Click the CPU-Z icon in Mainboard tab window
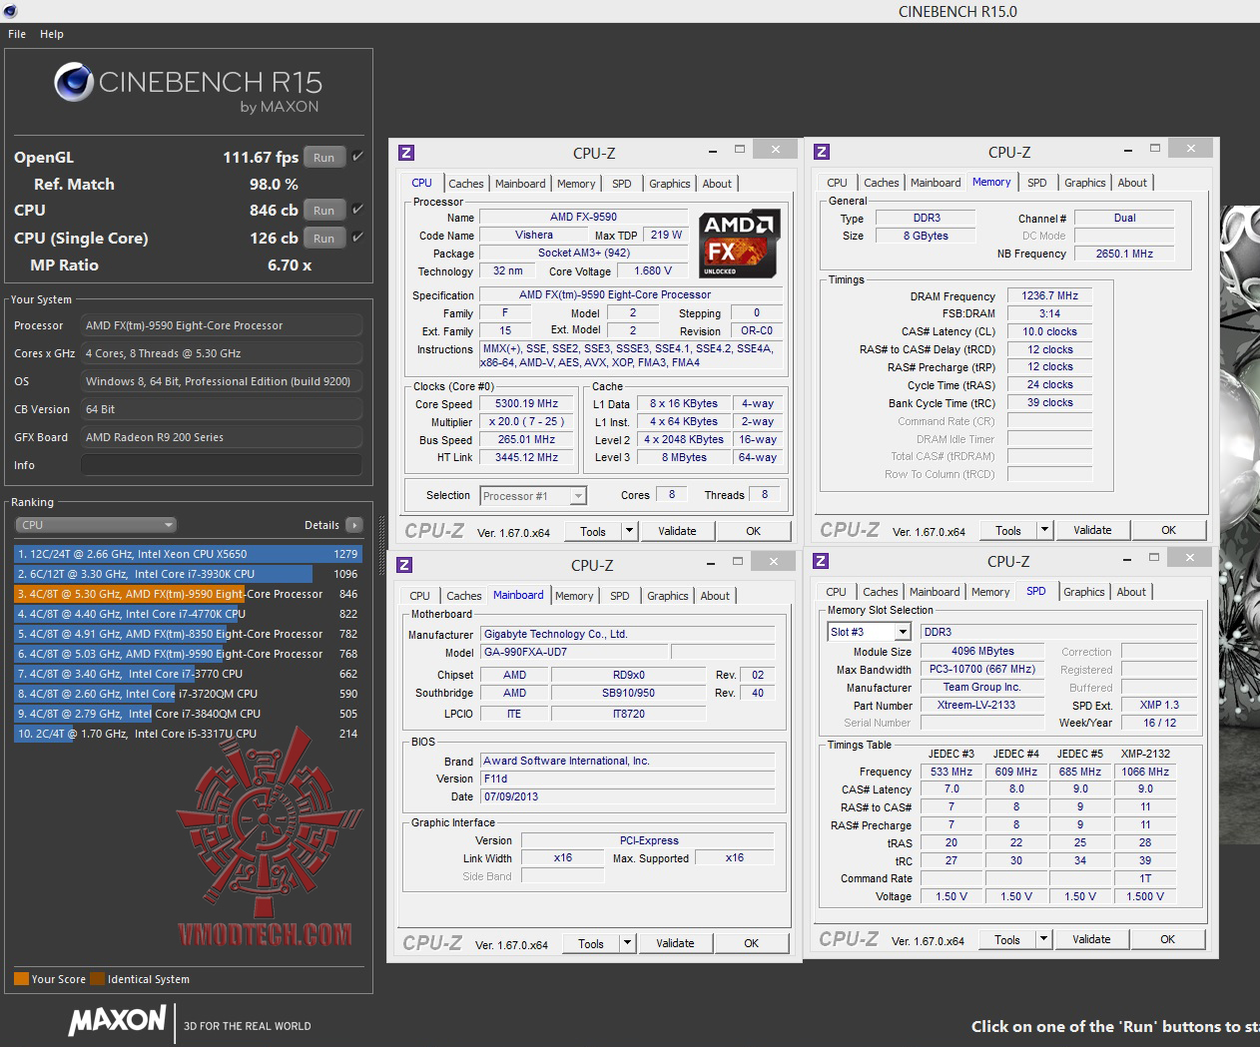Viewport: 1260px width, 1047px height. pos(404,565)
